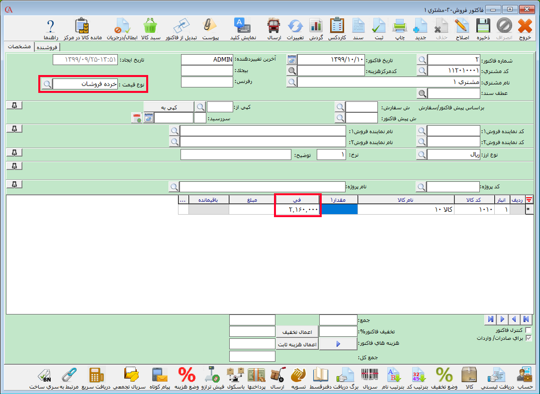Screen dimensions: 540x394
Task: Switch to the مشخصات tab
Action: click(x=20, y=46)
